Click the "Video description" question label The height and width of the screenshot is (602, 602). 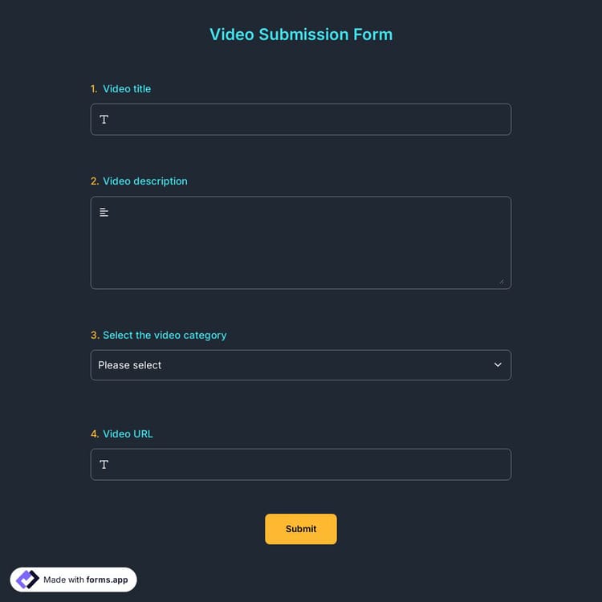(145, 181)
